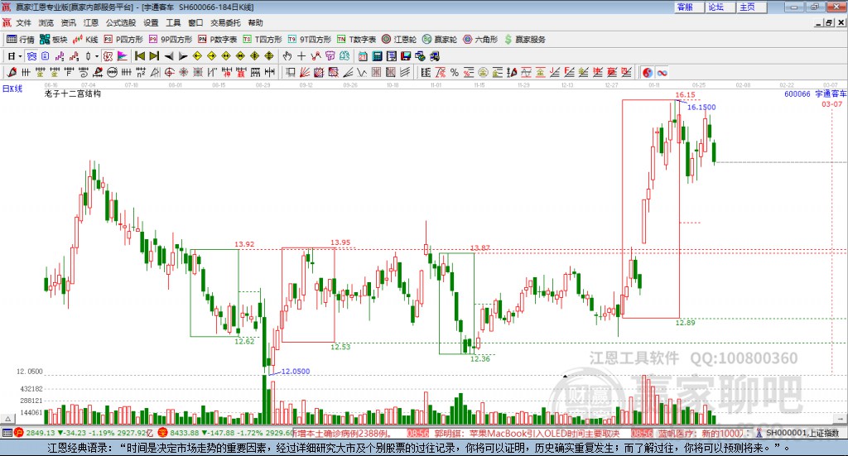Click the 8433.88 index value in status bar
This screenshot has width=848, height=456.
(x=184, y=433)
